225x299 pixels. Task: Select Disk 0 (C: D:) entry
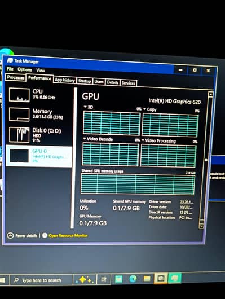click(x=39, y=135)
